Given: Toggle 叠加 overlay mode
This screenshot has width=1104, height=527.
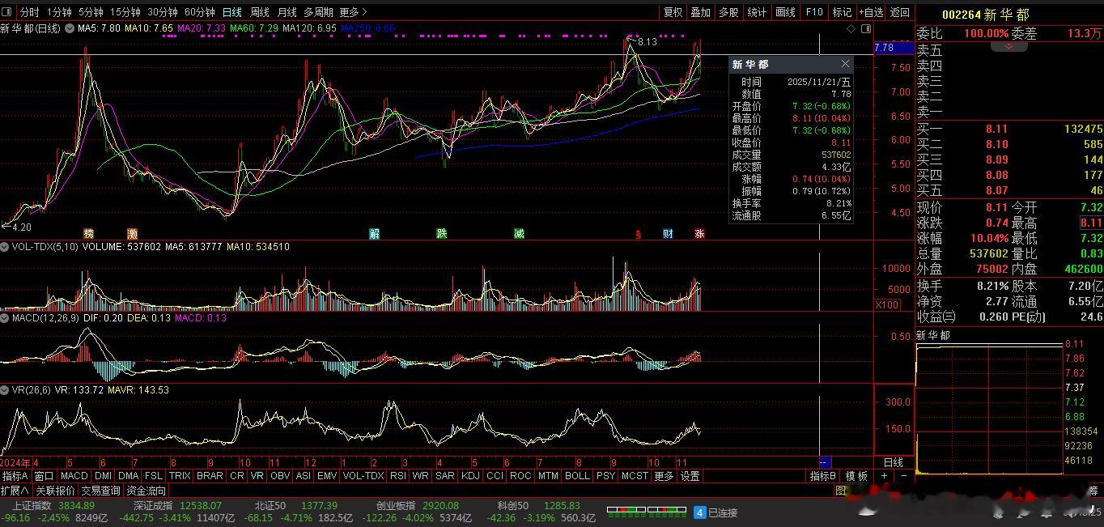Looking at the screenshot, I should (x=700, y=12).
